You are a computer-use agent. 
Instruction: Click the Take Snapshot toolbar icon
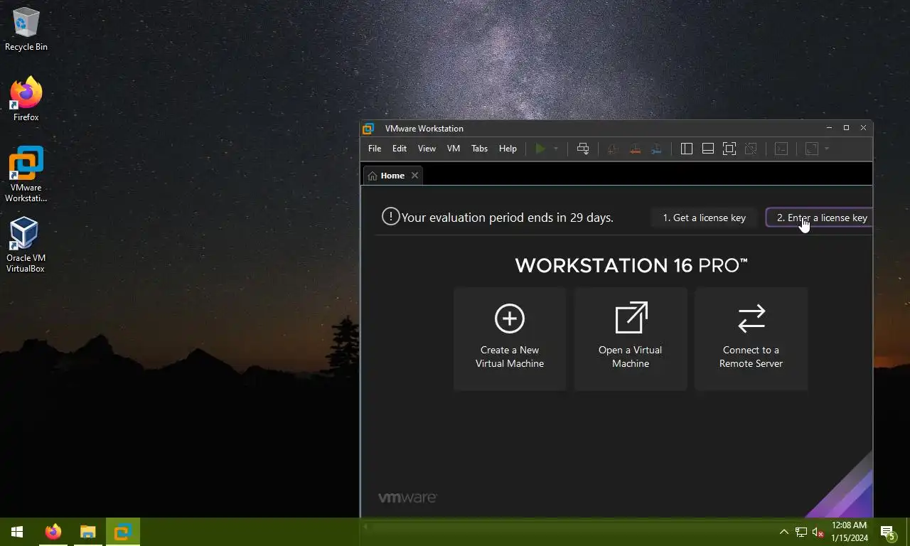coord(614,149)
